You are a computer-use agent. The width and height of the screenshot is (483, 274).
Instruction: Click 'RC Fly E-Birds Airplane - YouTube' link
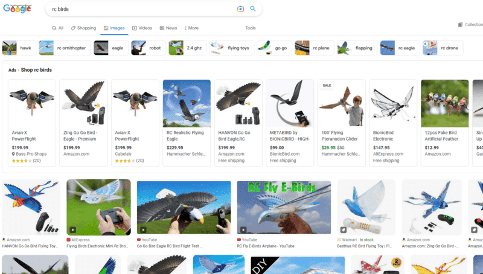point(266,246)
